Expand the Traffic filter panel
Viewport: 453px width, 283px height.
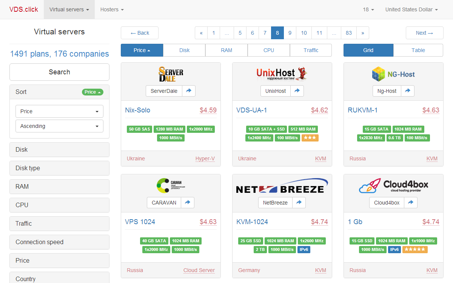point(59,224)
